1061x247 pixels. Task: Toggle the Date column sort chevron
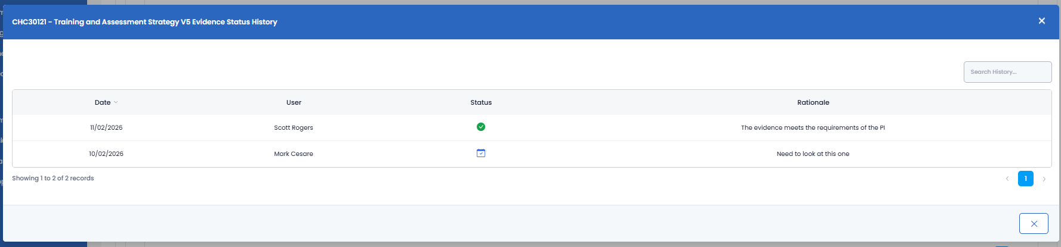tap(116, 102)
